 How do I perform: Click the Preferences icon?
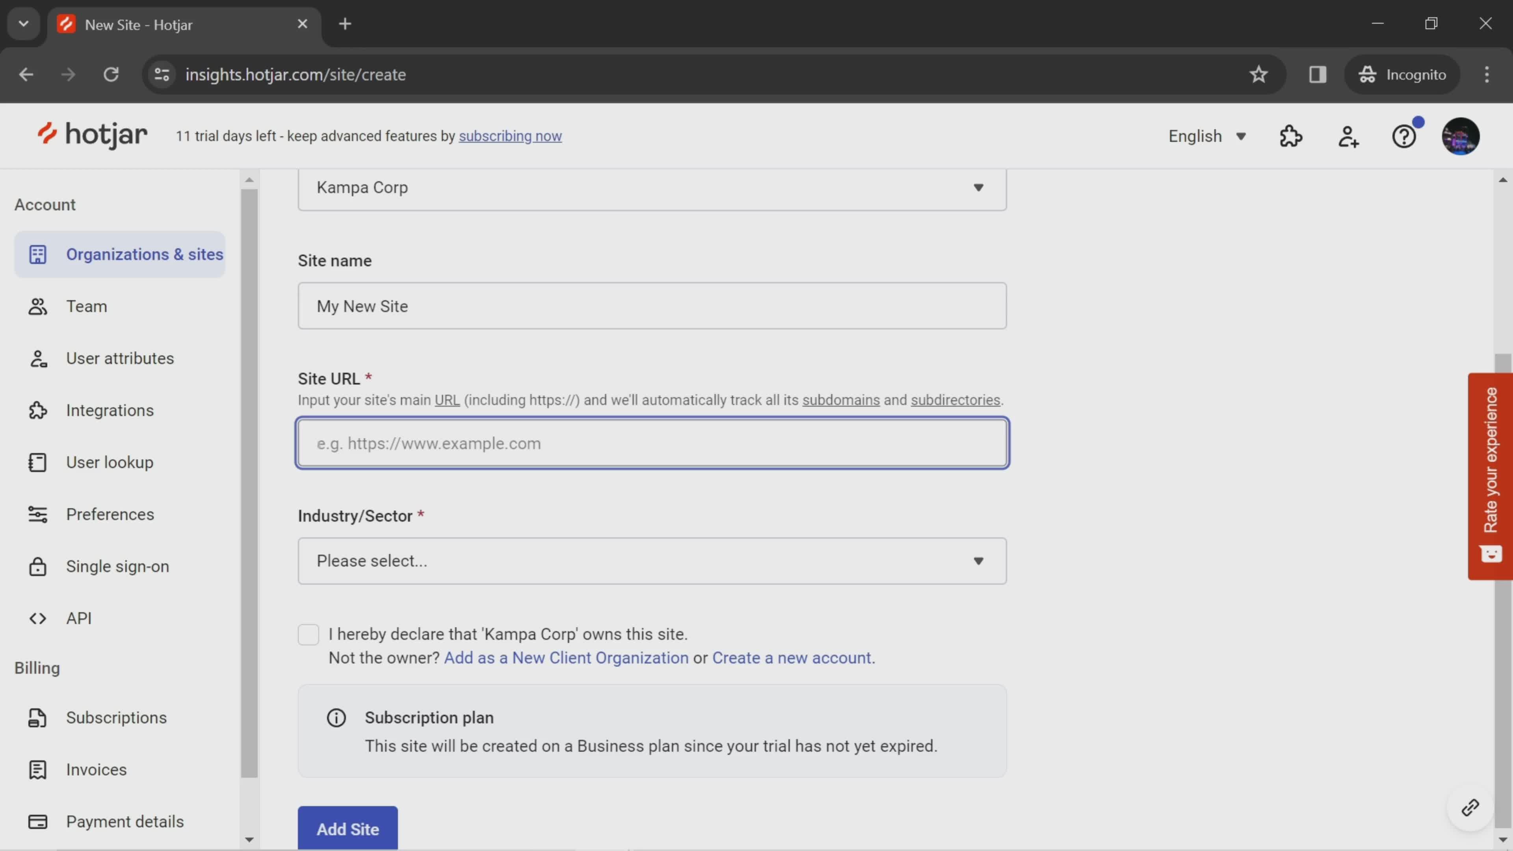tap(36, 513)
